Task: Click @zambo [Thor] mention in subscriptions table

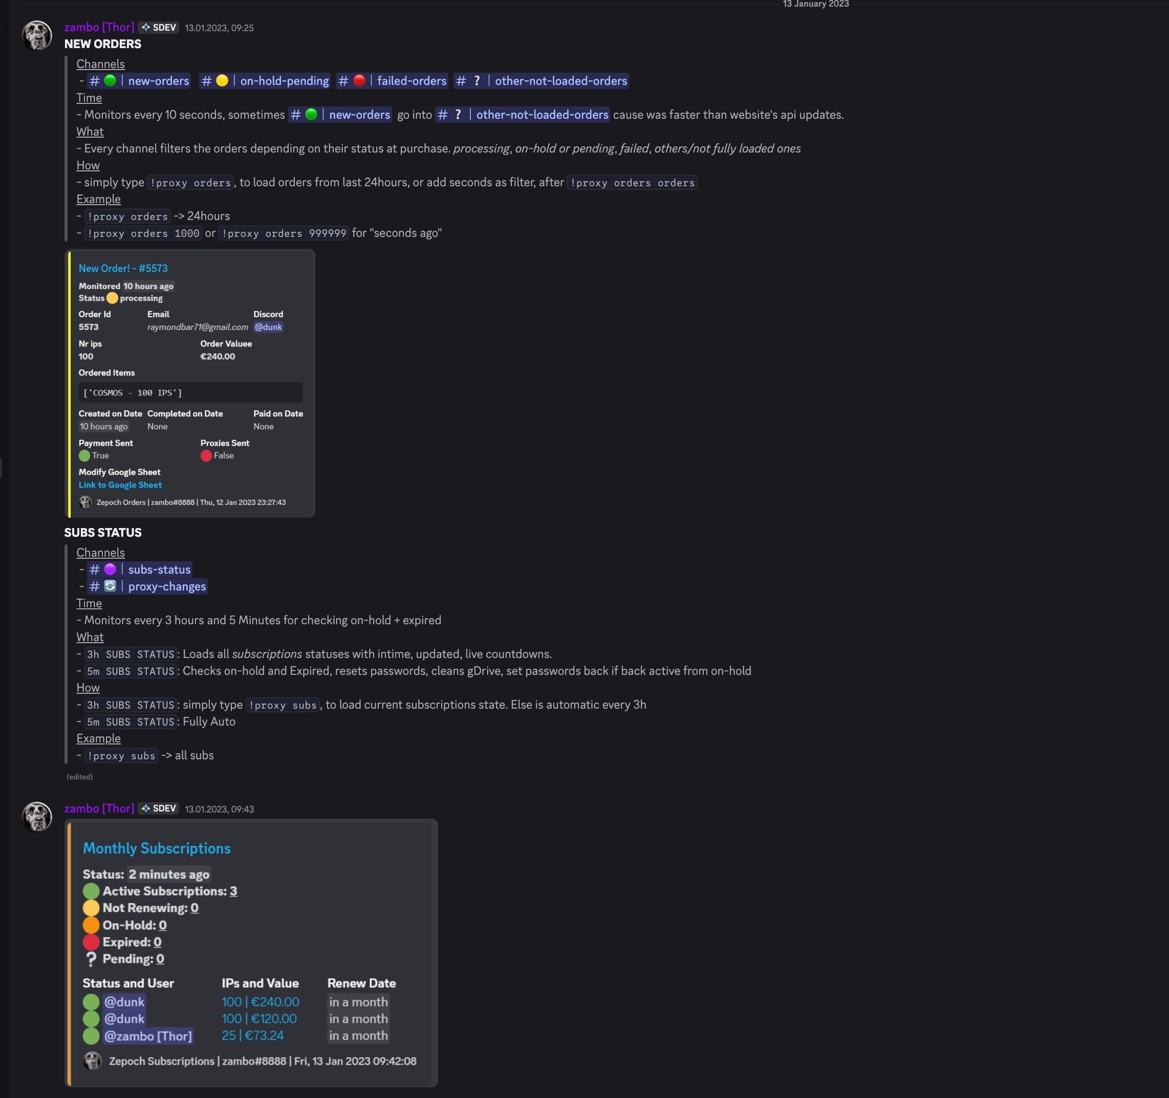Action: pyautogui.click(x=147, y=1036)
